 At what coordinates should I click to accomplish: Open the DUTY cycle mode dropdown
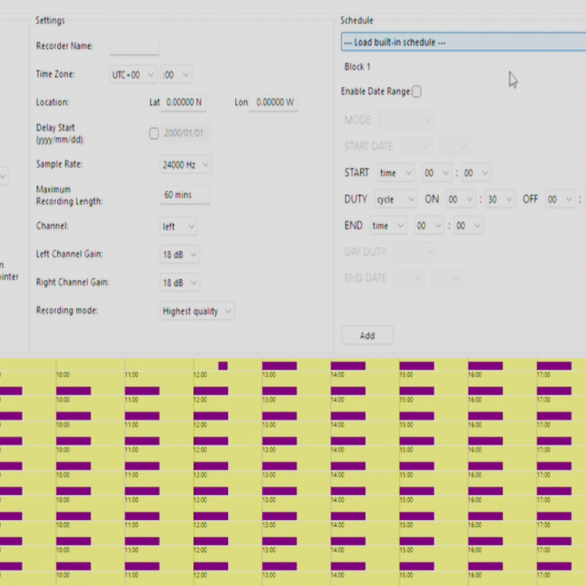point(395,199)
